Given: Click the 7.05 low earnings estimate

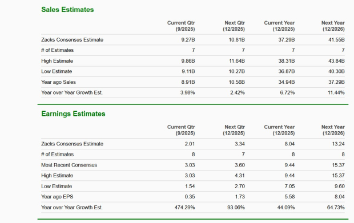Looking at the screenshot, I should [289, 186].
